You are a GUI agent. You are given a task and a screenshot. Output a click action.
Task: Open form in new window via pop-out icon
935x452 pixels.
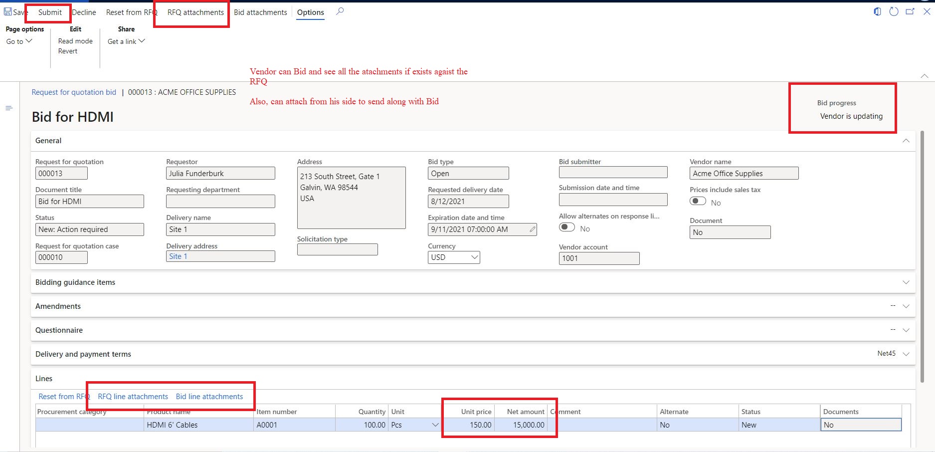tap(910, 11)
